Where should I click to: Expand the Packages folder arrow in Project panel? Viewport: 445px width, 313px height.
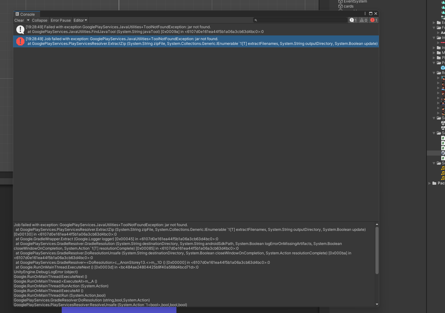430,183
